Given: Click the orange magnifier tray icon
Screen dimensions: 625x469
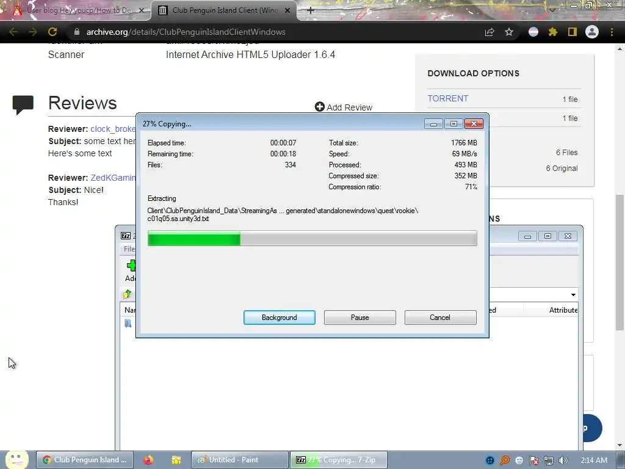Looking at the screenshot, I should pos(505,460).
